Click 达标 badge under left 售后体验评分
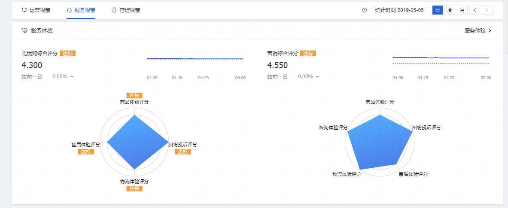The width and height of the screenshot is (508, 208). point(86,152)
